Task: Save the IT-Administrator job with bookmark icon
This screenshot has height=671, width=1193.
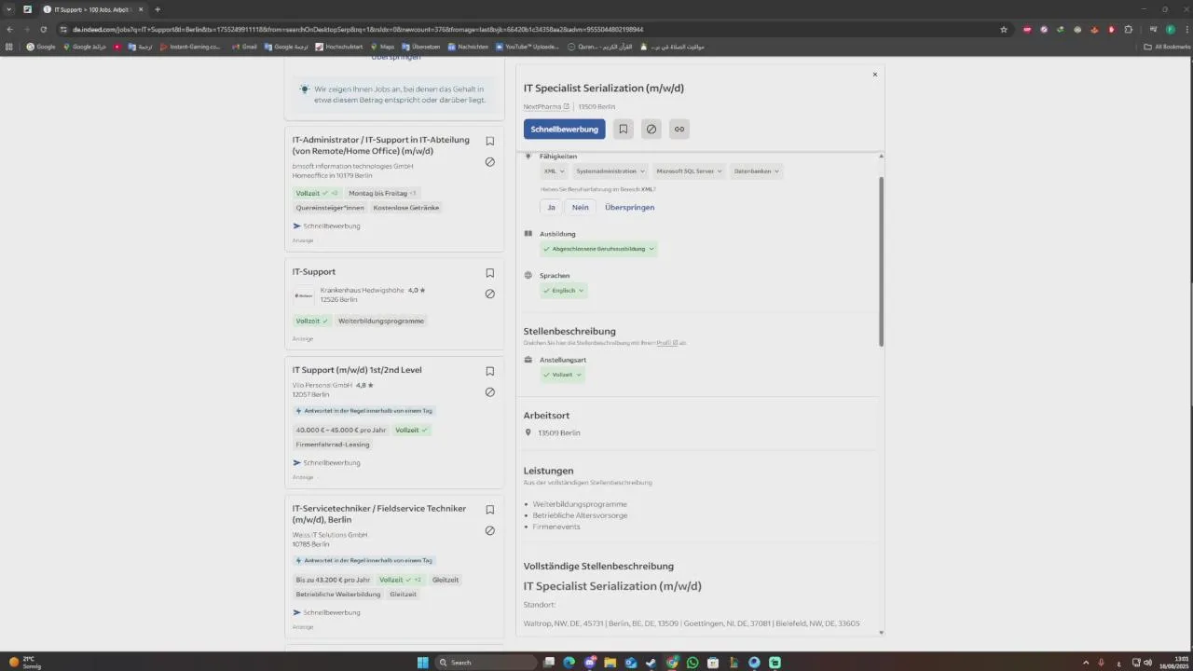Action: [x=489, y=142]
